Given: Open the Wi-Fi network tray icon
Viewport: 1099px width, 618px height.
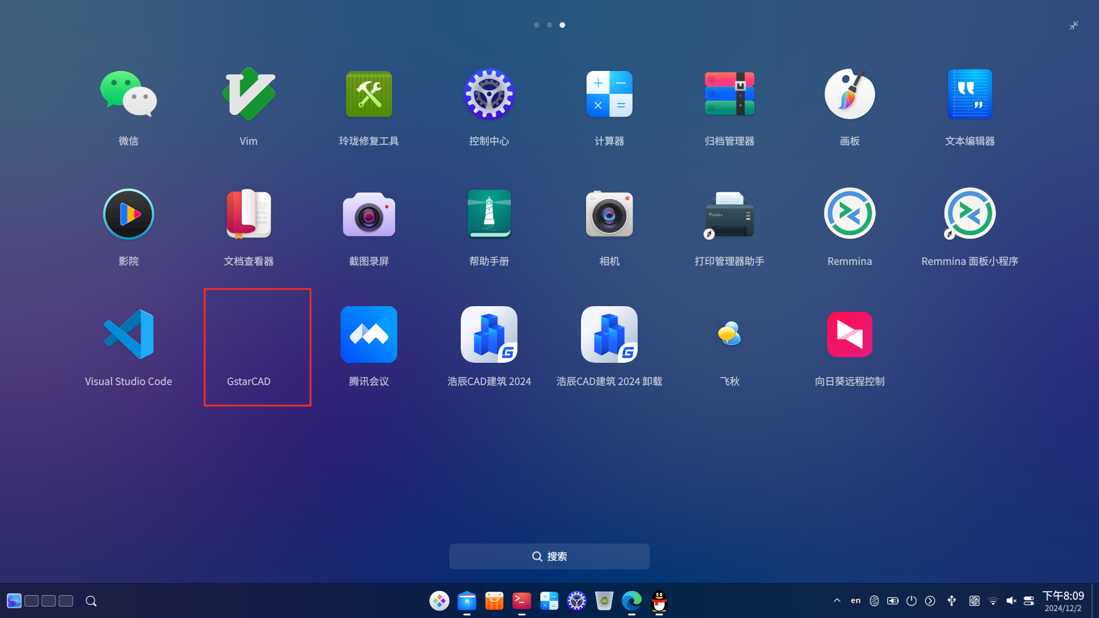Looking at the screenshot, I should click(993, 601).
